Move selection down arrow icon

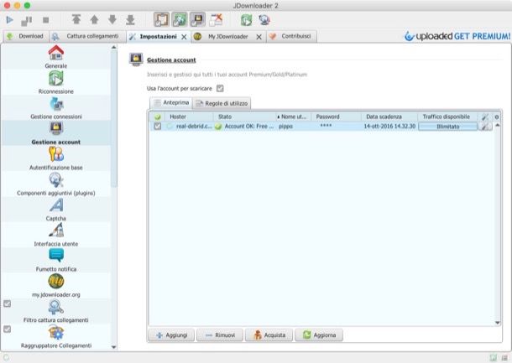(x=112, y=19)
